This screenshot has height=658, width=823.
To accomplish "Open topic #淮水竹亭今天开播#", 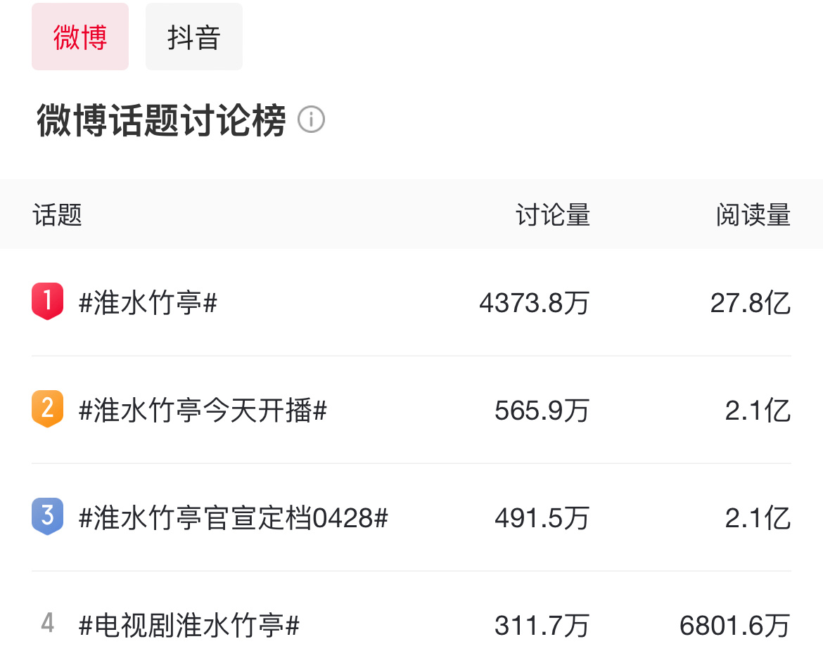I will click(x=203, y=411).
